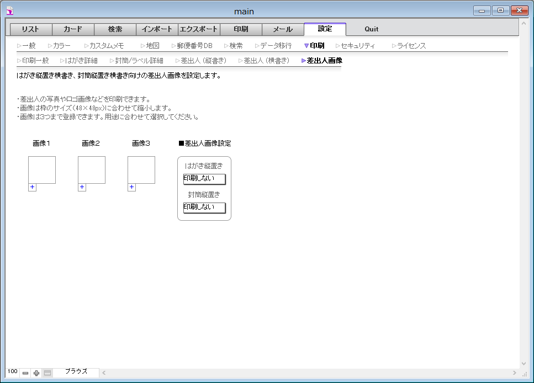Open the 検索 main tab
534x383 pixels.
[x=115, y=29]
